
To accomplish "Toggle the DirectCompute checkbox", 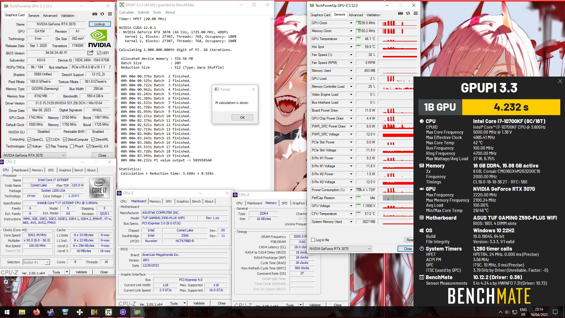I will (65, 140).
